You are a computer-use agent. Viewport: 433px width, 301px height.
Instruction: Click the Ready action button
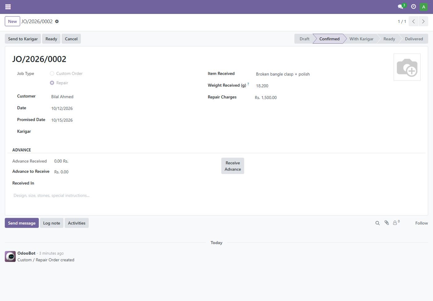[x=51, y=39]
